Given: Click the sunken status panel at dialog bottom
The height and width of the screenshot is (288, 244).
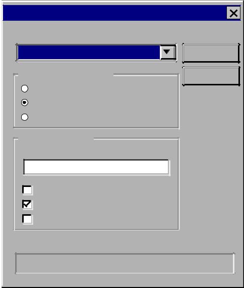Looking at the screenshot, I should pos(125,263).
